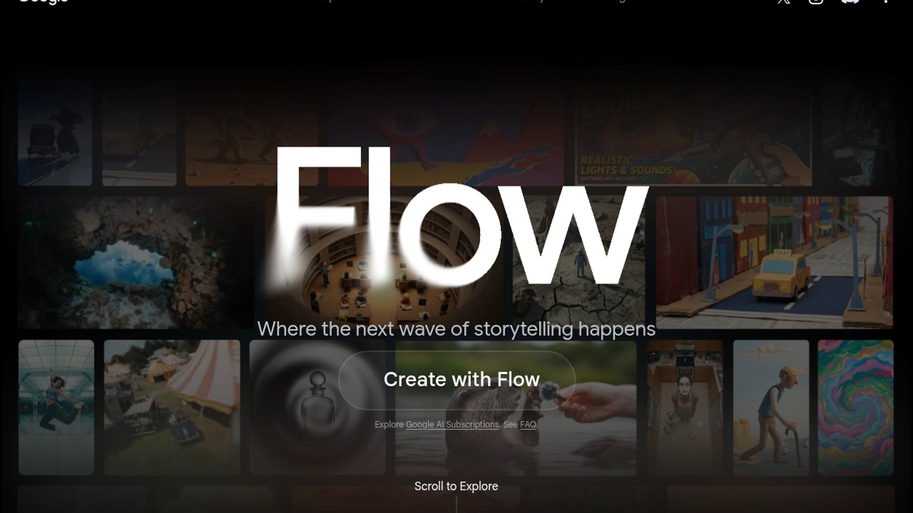This screenshot has width=913, height=513.
Task: Open the old man with cane thumbnail
Action: 771,407
